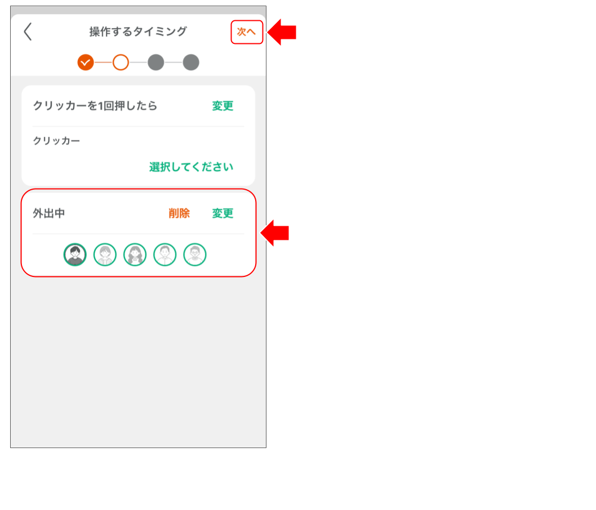The height and width of the screenshot is (510, 596).
Task: Toggle the second avatar selection on
Action: (105, 254)
